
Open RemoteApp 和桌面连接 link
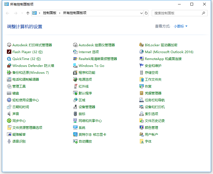pos(163,59)
